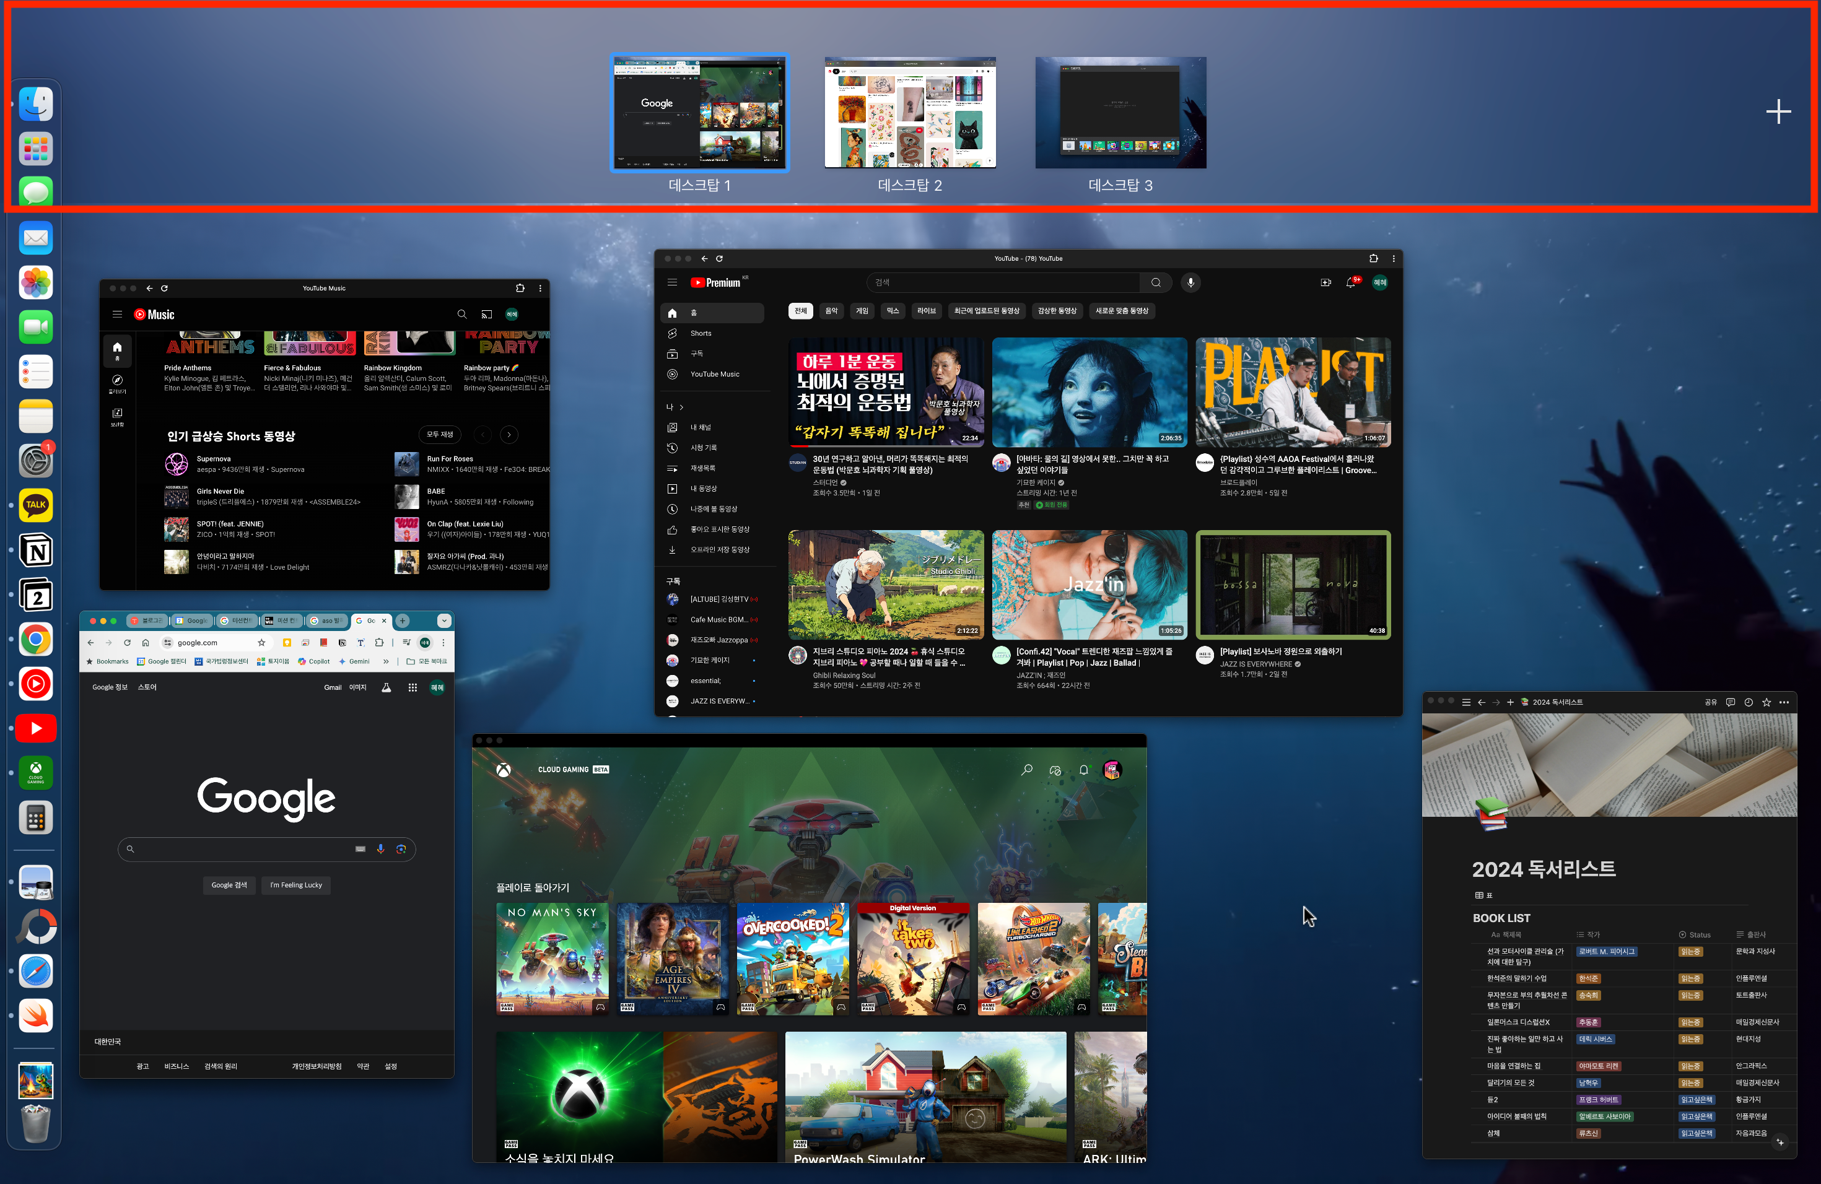Expand the '나' section in the YouTube sidebar
This screenshot has height=1184, width=1821.
coord(675,407)
